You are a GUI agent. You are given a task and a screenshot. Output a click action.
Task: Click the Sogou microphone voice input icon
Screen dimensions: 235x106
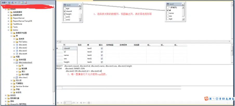tap(220, 99)
